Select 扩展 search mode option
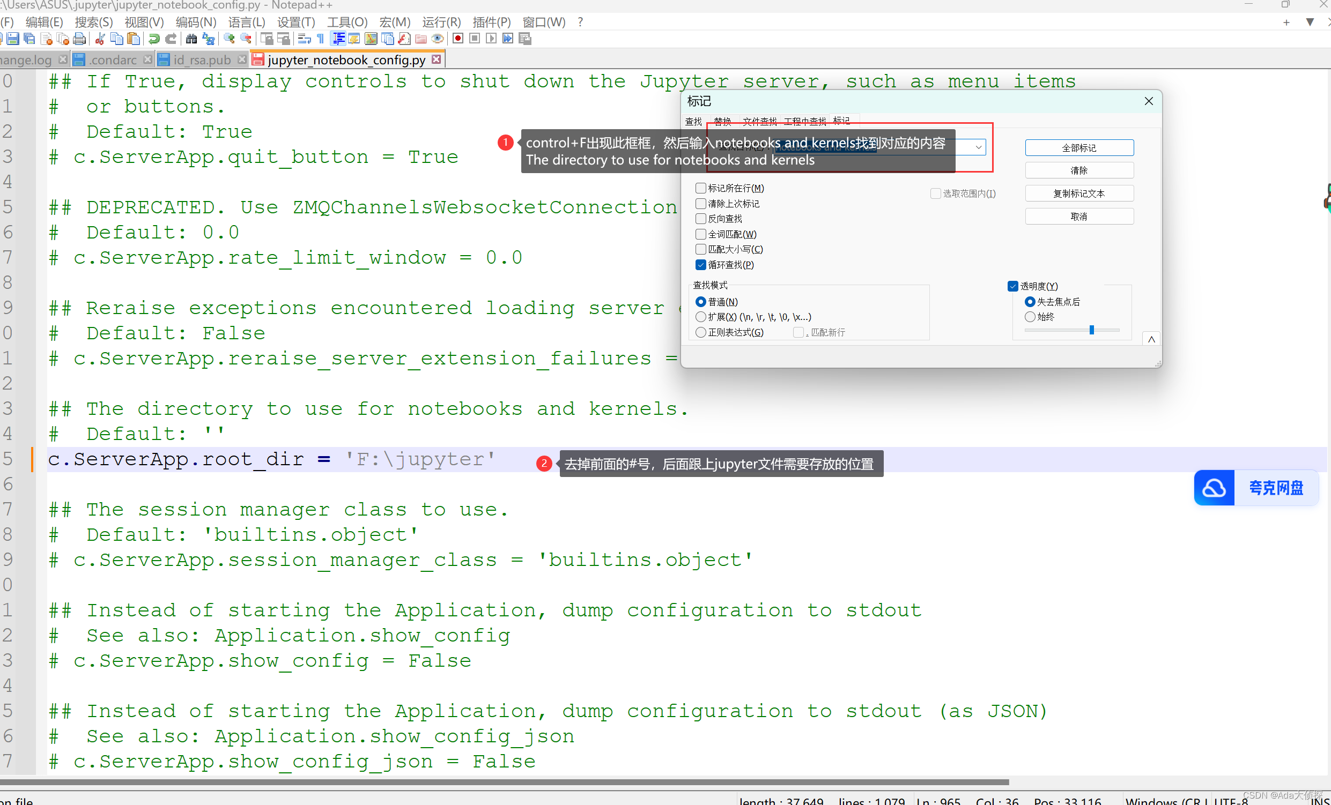 (701, 317)
